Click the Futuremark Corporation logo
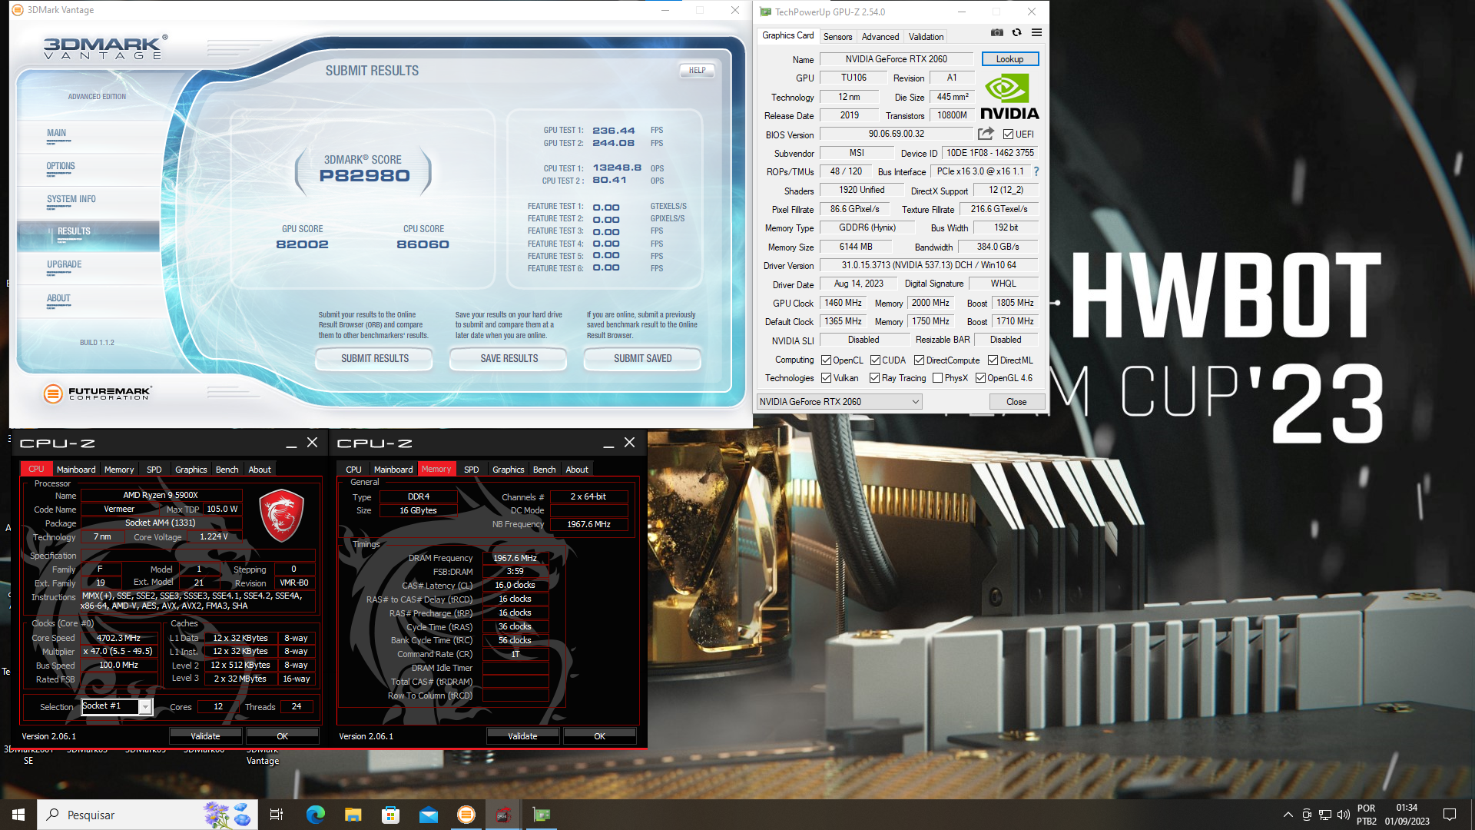Image resolution: width=1475 pixels, height=830 pixels. 98,393
